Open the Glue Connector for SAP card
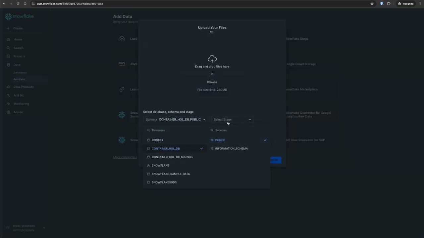The width and height of the screenshot is (424, 238). coord(305,140)
